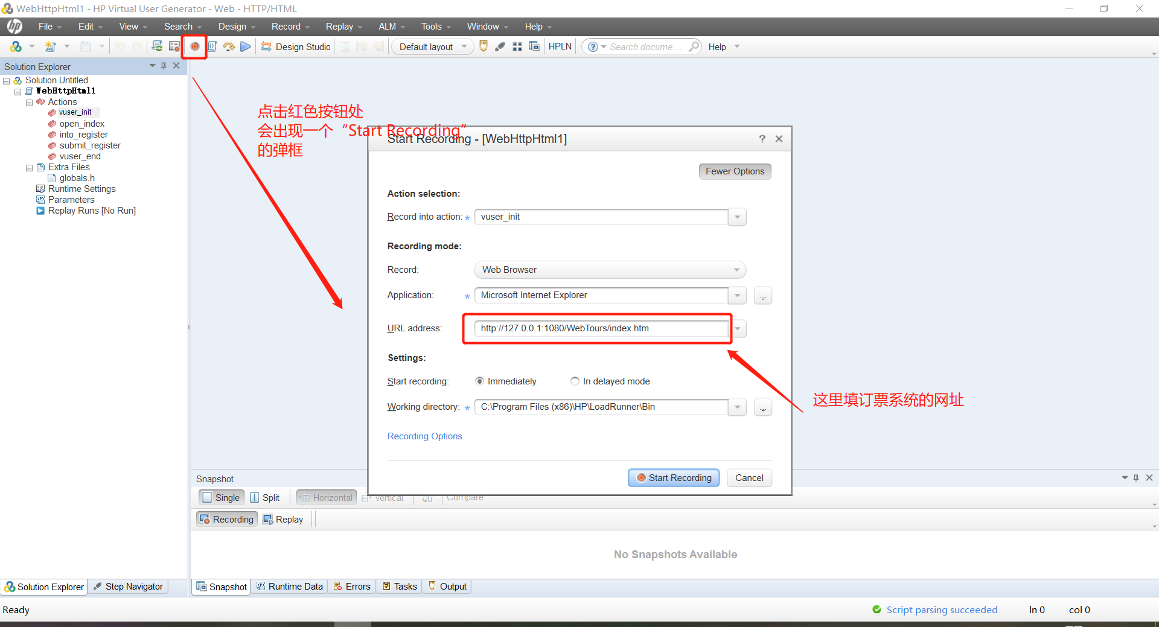Run the script using the green Replay arrow
The image size is (1159, 627).
245,46
